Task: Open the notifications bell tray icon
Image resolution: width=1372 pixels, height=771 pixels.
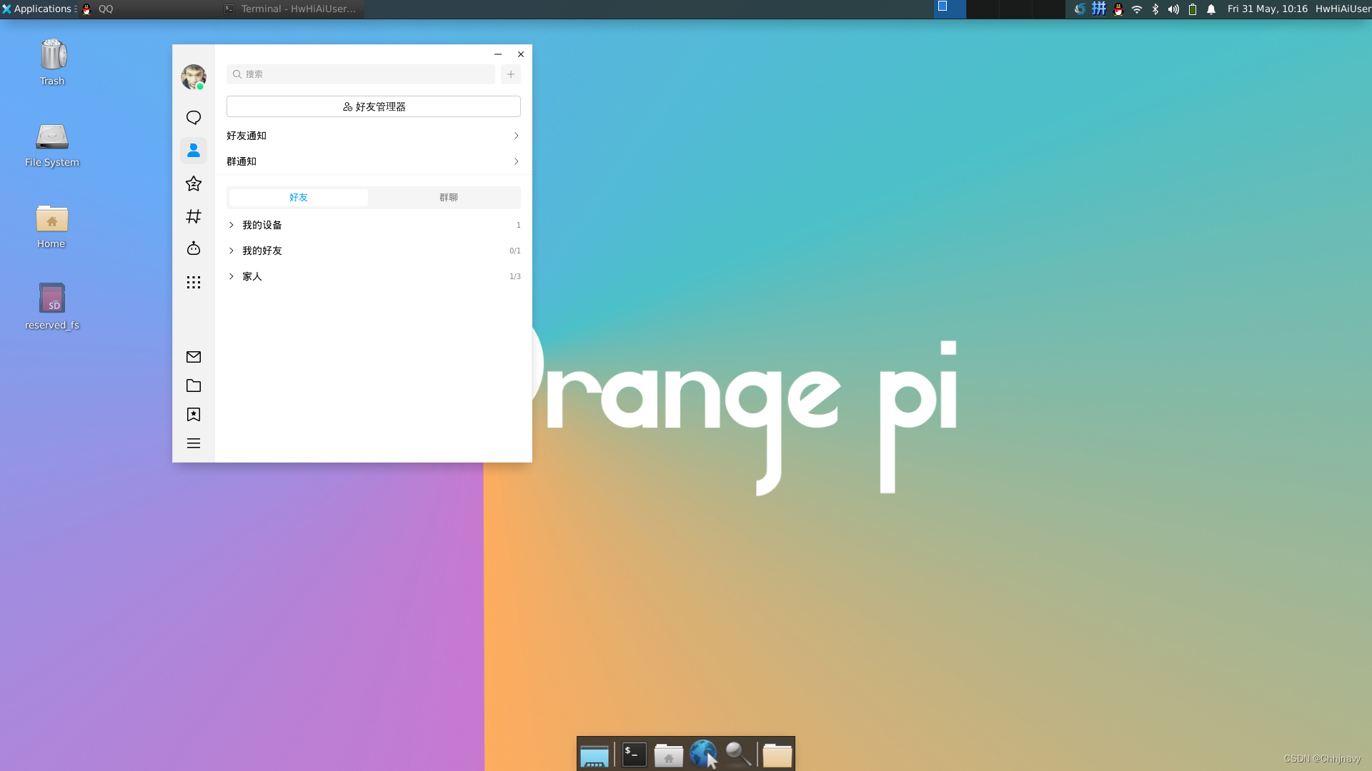Action: pos(1211,9)
